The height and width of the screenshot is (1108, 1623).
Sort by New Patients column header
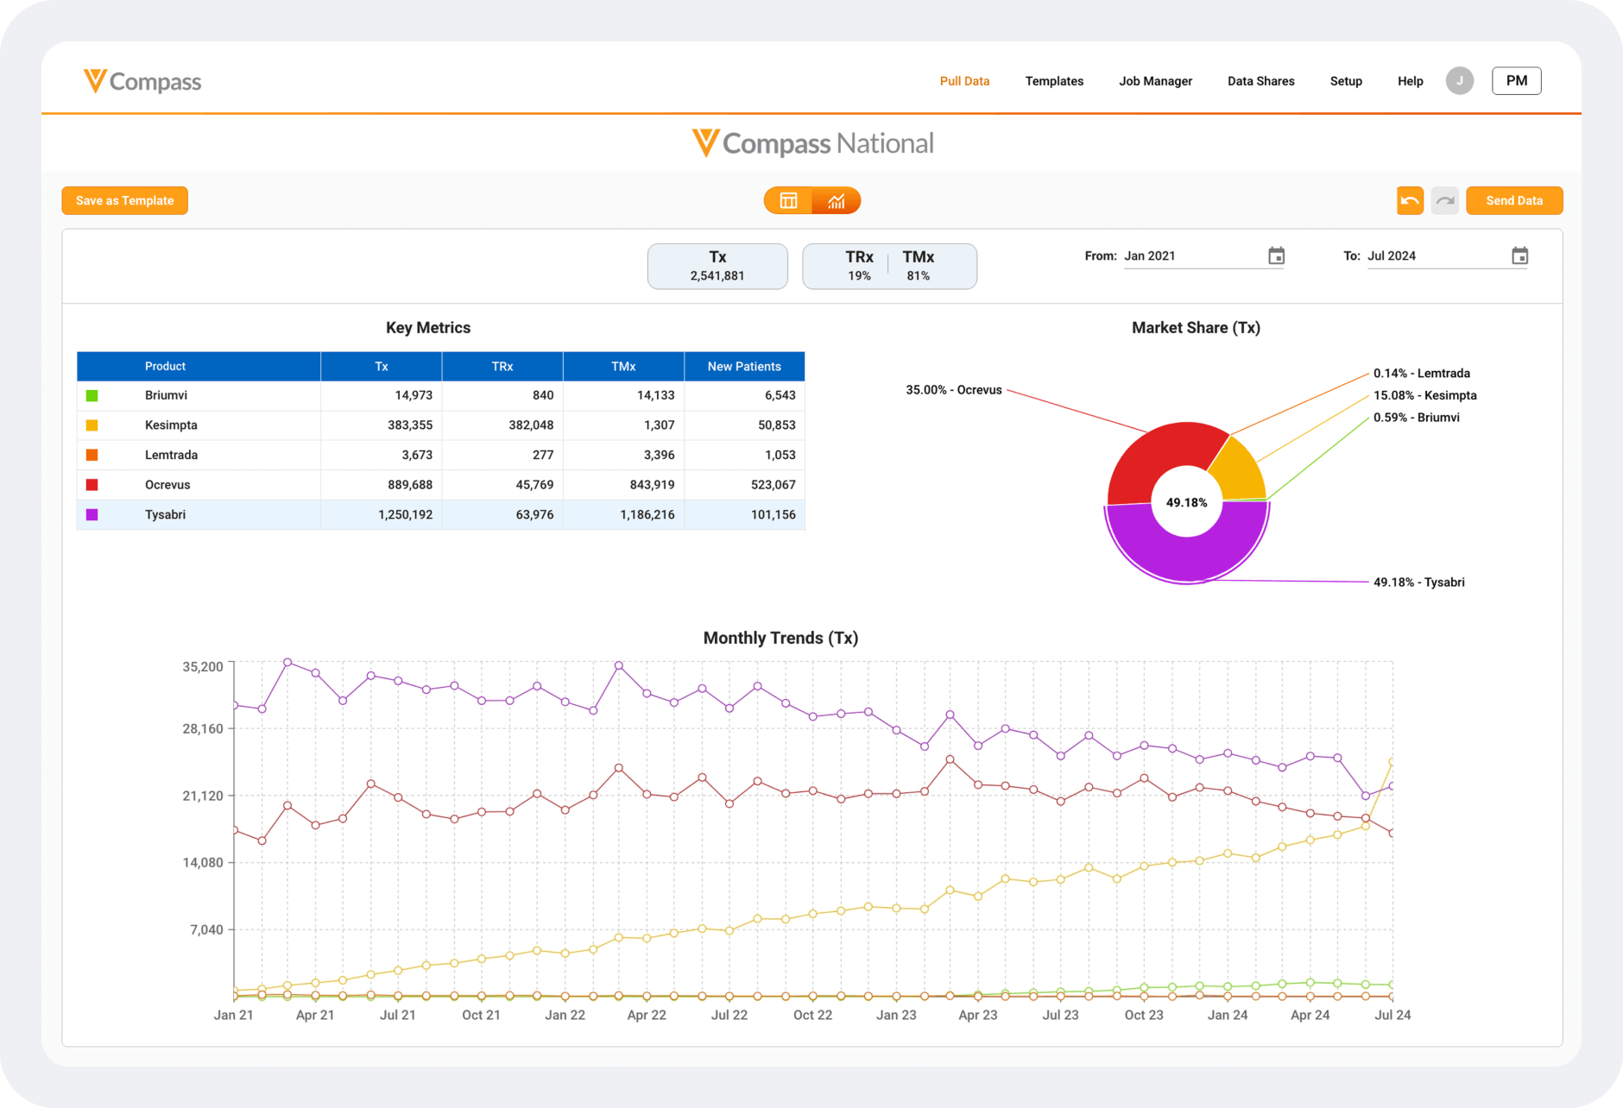tap(743, 367)
